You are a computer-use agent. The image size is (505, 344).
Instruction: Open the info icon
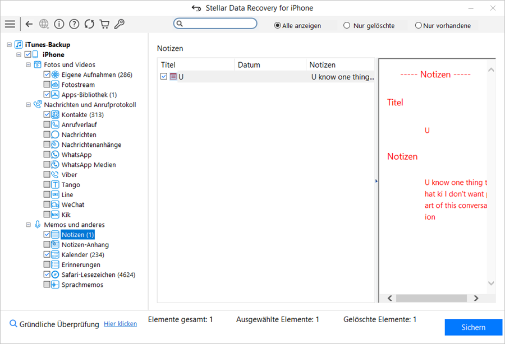click(x=59, y=24)
